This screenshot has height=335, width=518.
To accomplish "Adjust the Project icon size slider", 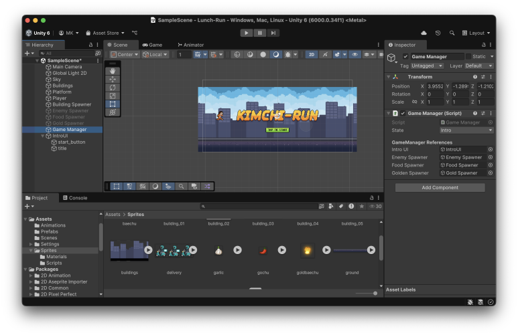I will (375, 293).
